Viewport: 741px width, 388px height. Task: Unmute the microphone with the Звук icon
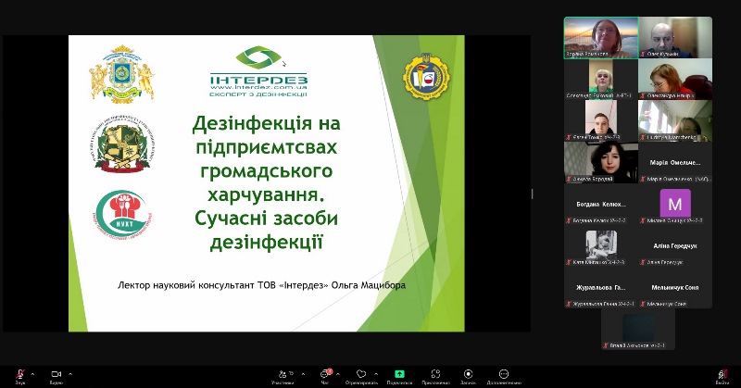tap(20, 374)
